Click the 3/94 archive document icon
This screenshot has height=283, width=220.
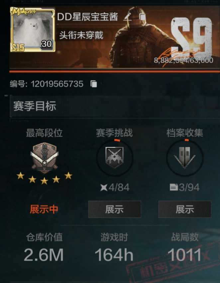tap(174, 187)
